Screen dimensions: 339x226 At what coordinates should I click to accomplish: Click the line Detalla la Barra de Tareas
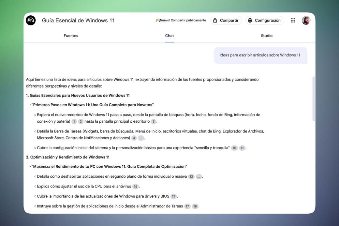(x=151, y=134)
